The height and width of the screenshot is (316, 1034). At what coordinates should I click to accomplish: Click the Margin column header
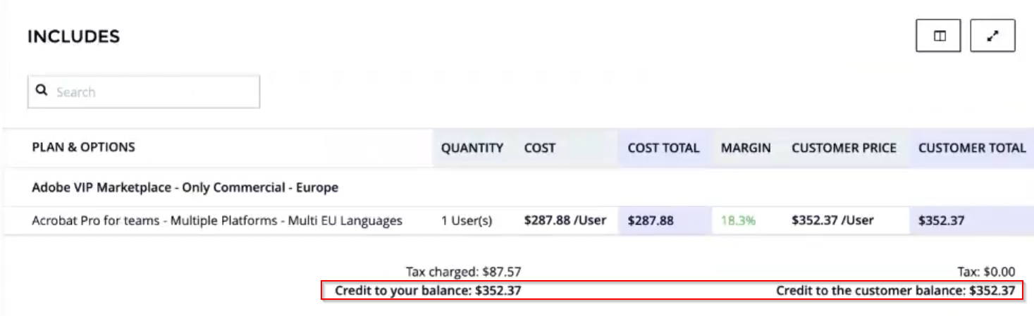coord(745,148)
